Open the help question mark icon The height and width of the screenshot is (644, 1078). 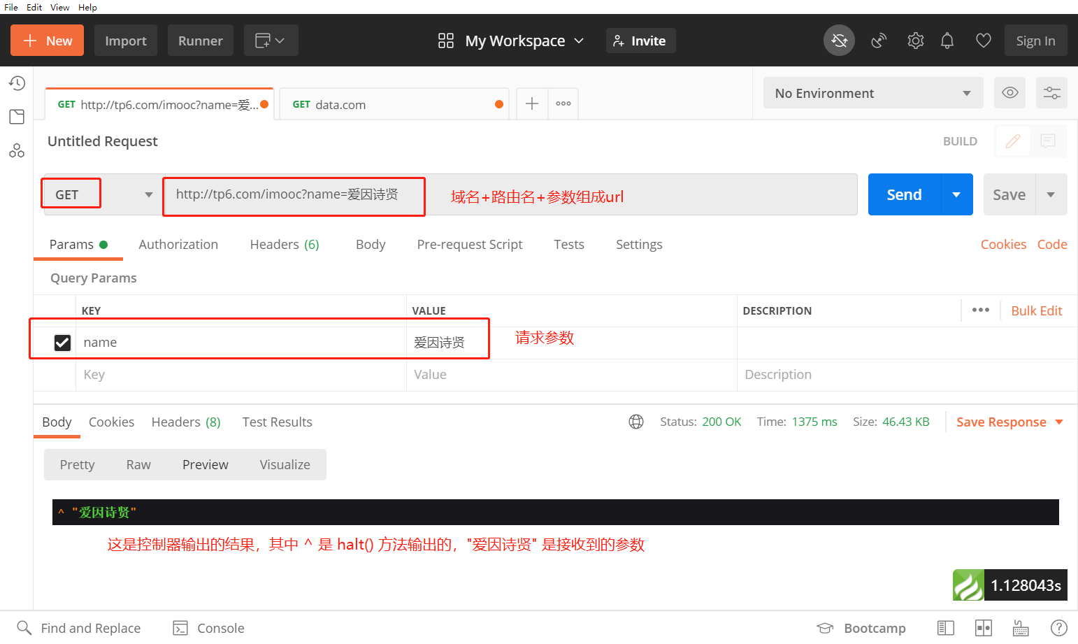(1059, 628)
